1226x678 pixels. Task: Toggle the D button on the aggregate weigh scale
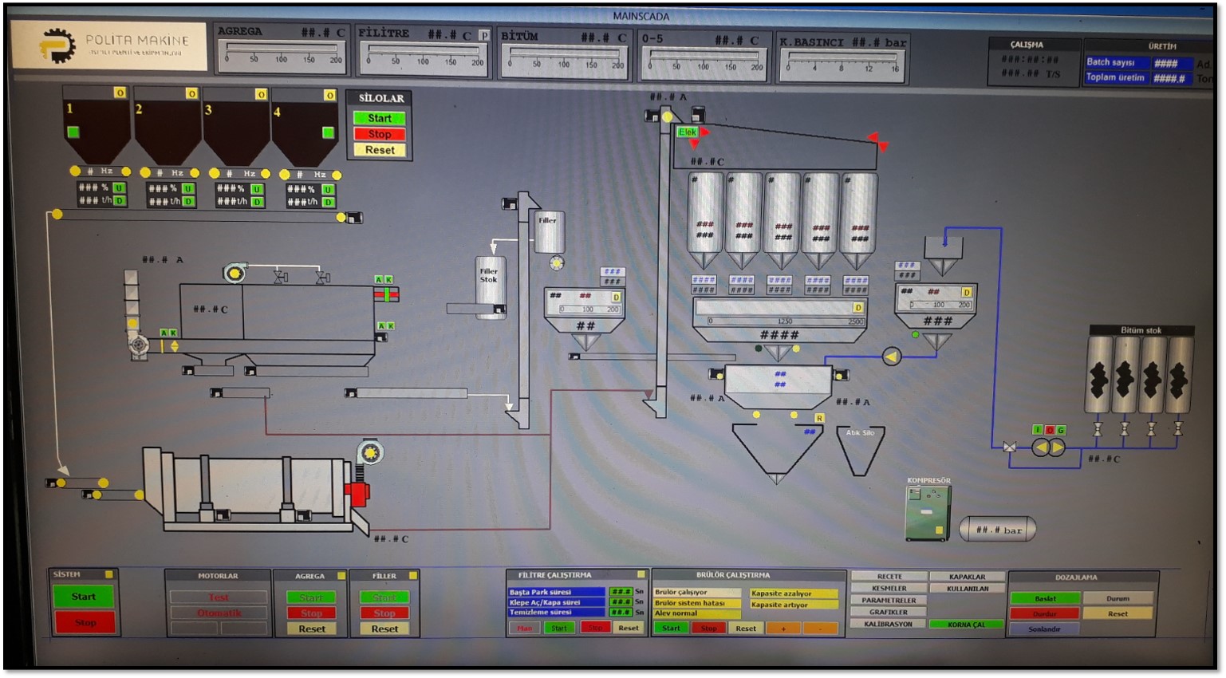click(x=858, y=308)
